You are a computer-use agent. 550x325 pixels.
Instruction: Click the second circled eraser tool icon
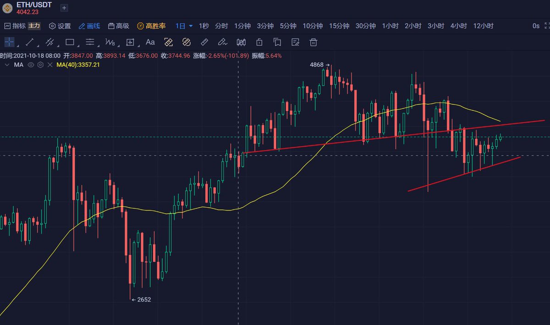tap(186, 42)
